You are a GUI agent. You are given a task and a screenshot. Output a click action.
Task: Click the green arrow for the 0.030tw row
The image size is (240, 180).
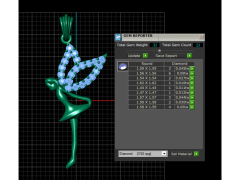point(192,102)
